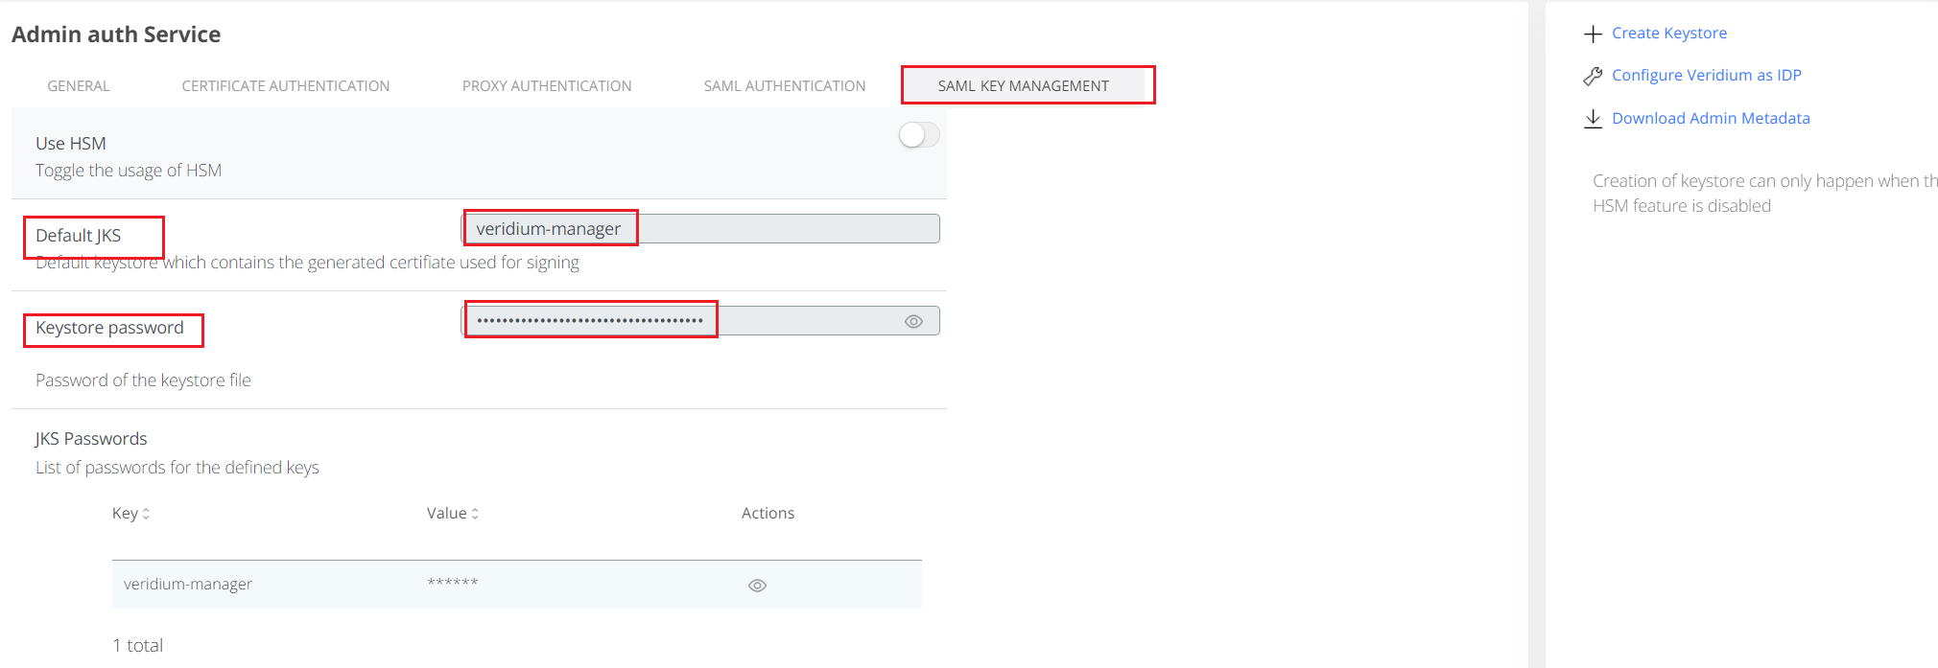This screenshot has height=668, width=1938.
Task: Select the SAML Key Management tab
Action: click(x=1023, y=86)
